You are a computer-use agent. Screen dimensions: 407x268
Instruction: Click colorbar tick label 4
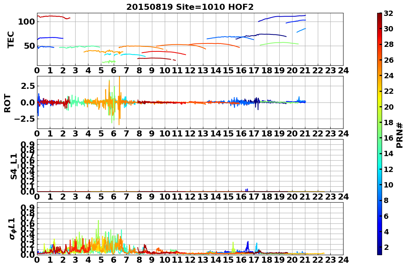pyautogui.click(x=386, y=231)
